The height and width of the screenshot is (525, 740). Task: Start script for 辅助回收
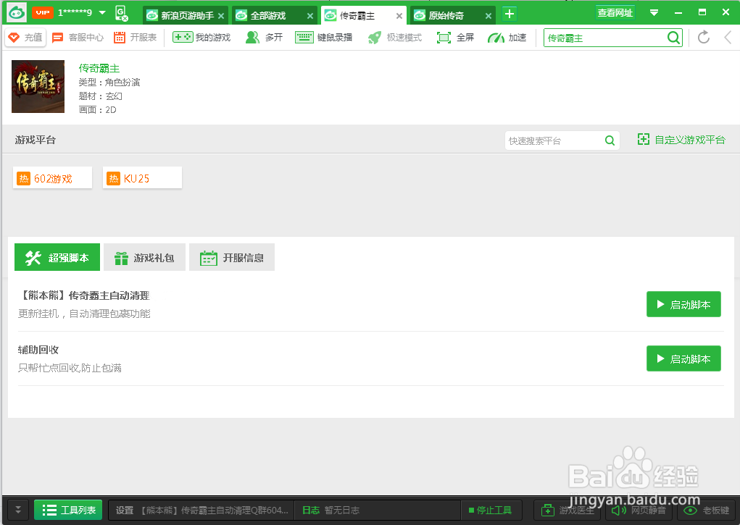[683, 358]
